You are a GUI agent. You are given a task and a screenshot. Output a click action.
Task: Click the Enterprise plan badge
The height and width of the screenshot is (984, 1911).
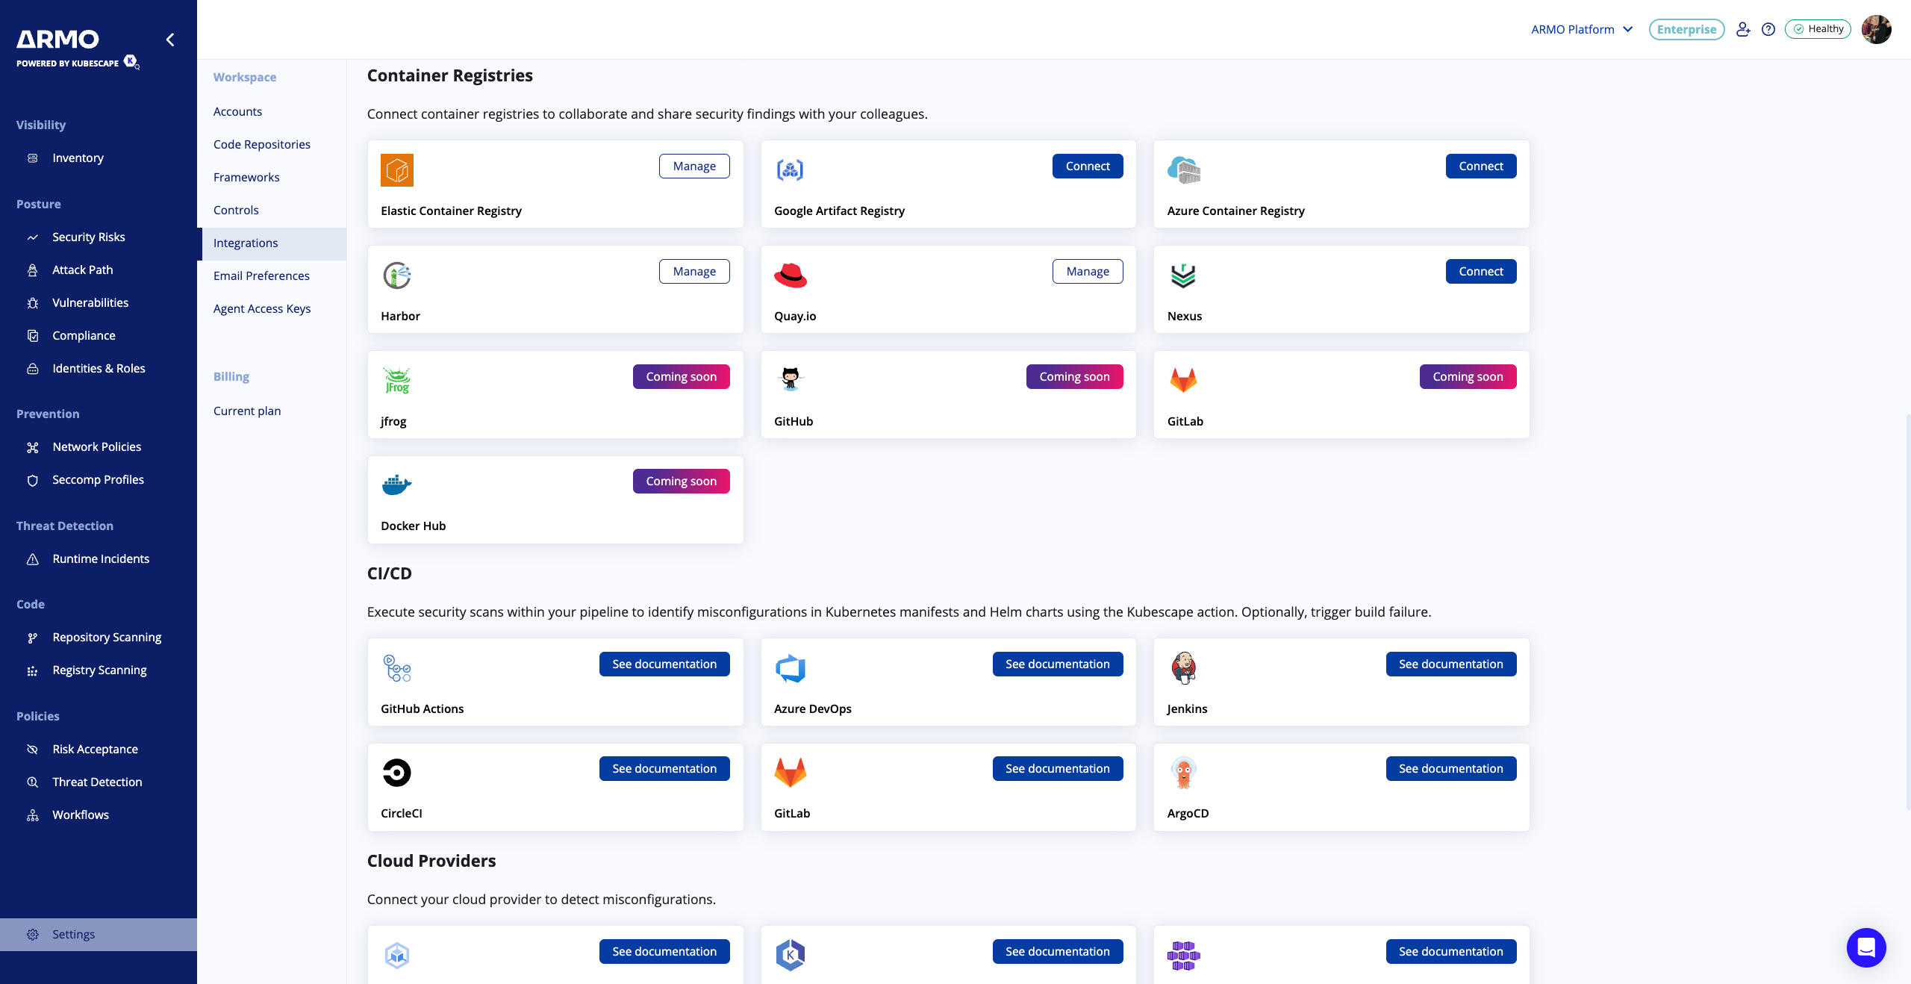click(1686, 29)
